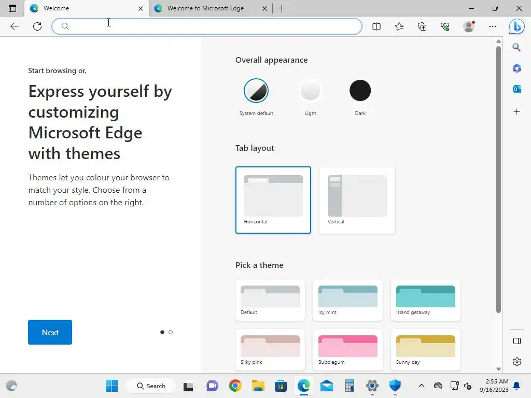
Task: Open sidebar Search magnifier icon
Action: pos(516,47)
